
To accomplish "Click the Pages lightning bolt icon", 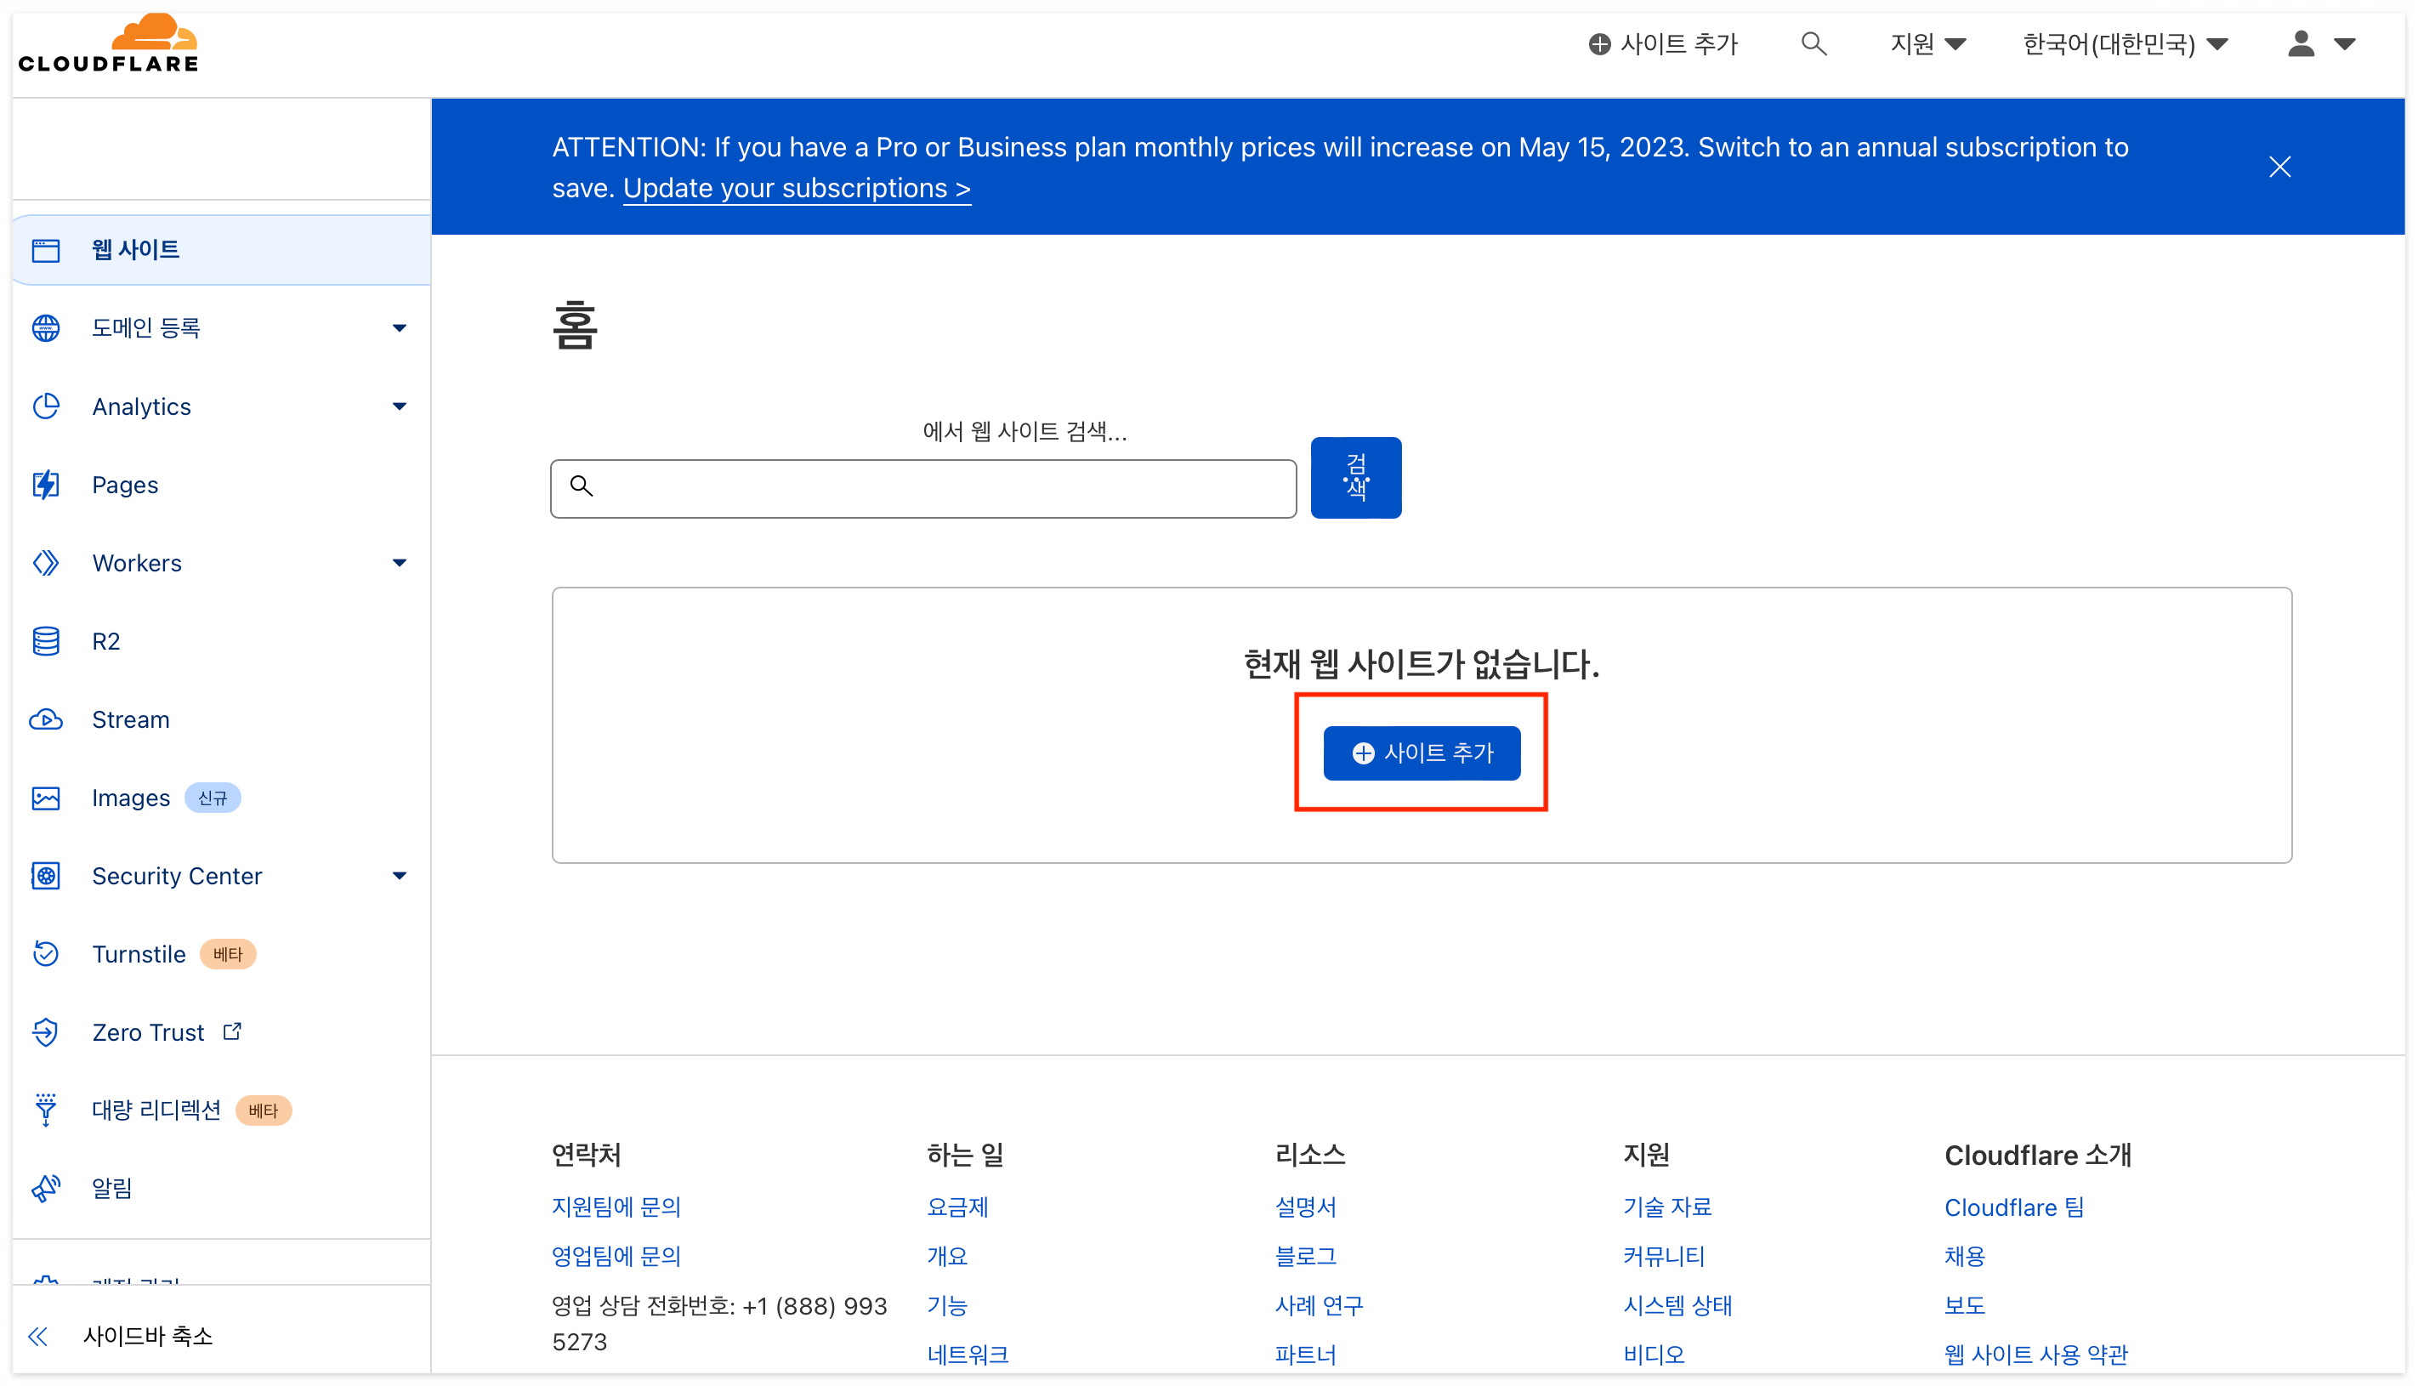I will pyautogui.click(x=46, y=485).
